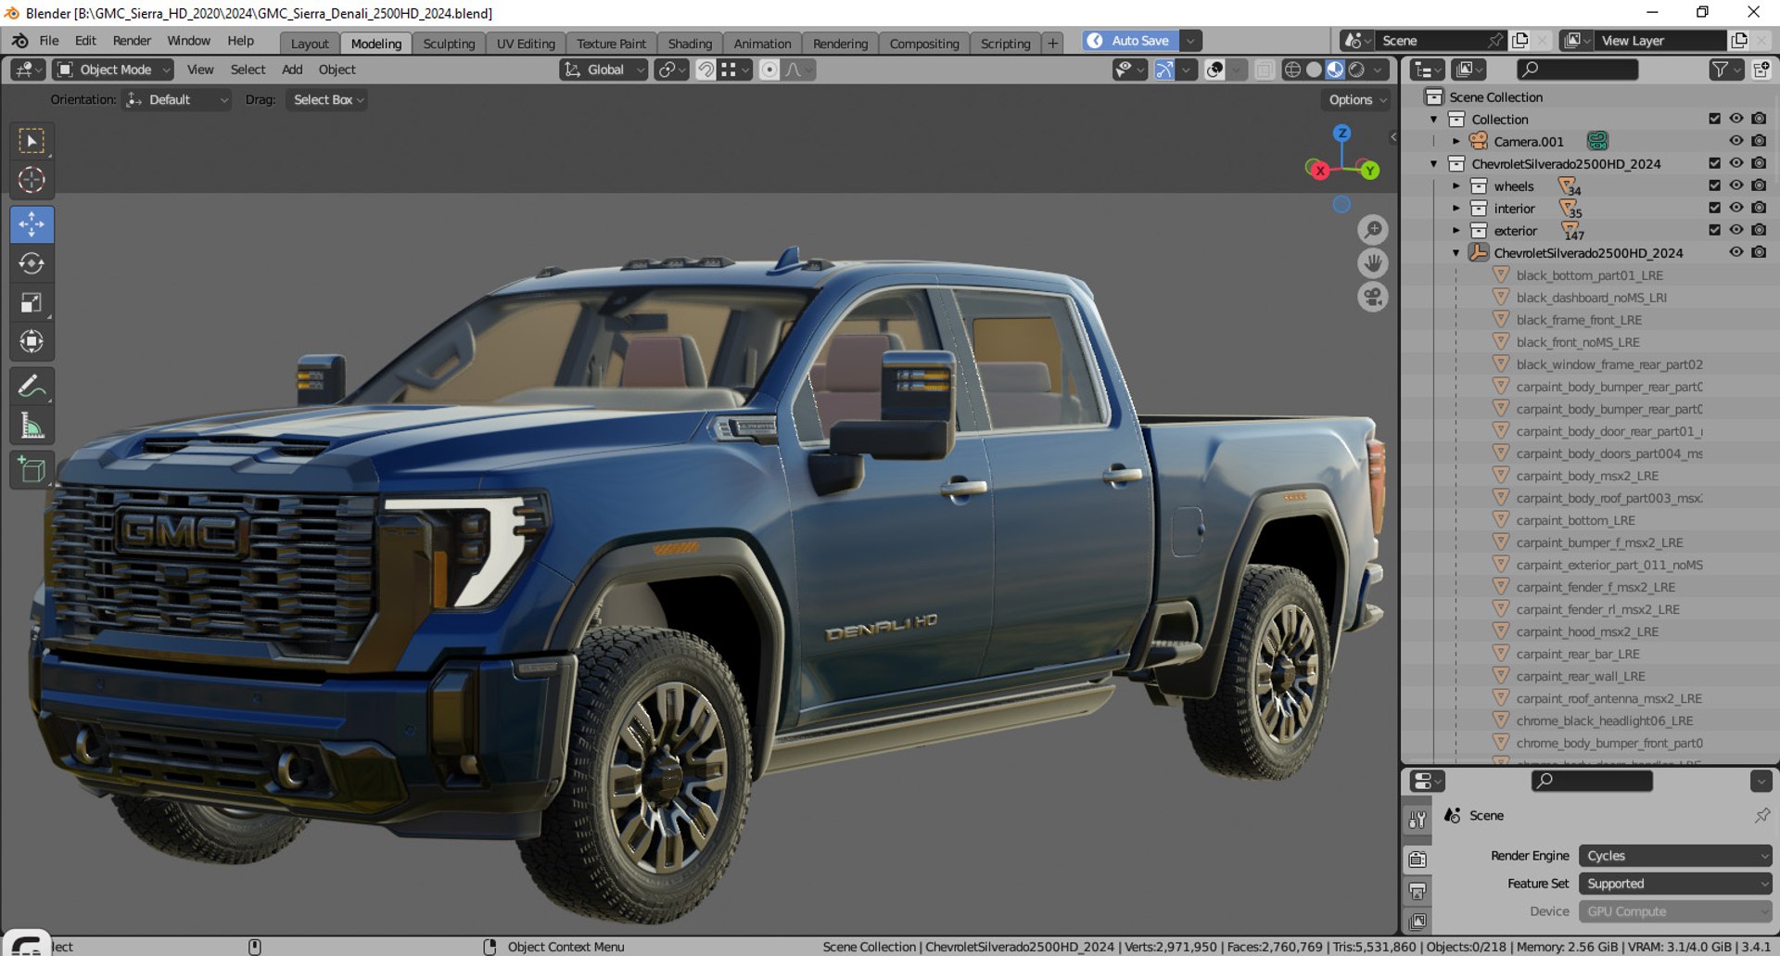Image resolution: width=1780 pixels, height=956 pixels.
Task: Disable rendering for the interior collection
Action: coord(1759,208)
